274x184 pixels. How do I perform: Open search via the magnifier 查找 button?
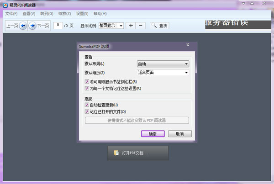coord(159,26)
